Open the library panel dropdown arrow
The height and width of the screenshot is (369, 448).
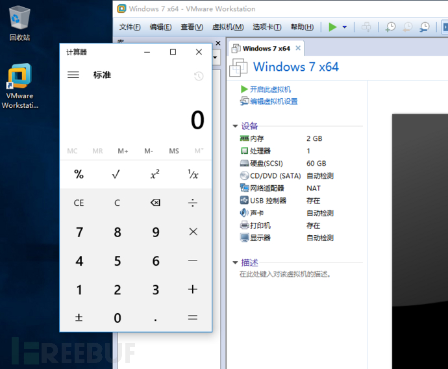[215, 57]
